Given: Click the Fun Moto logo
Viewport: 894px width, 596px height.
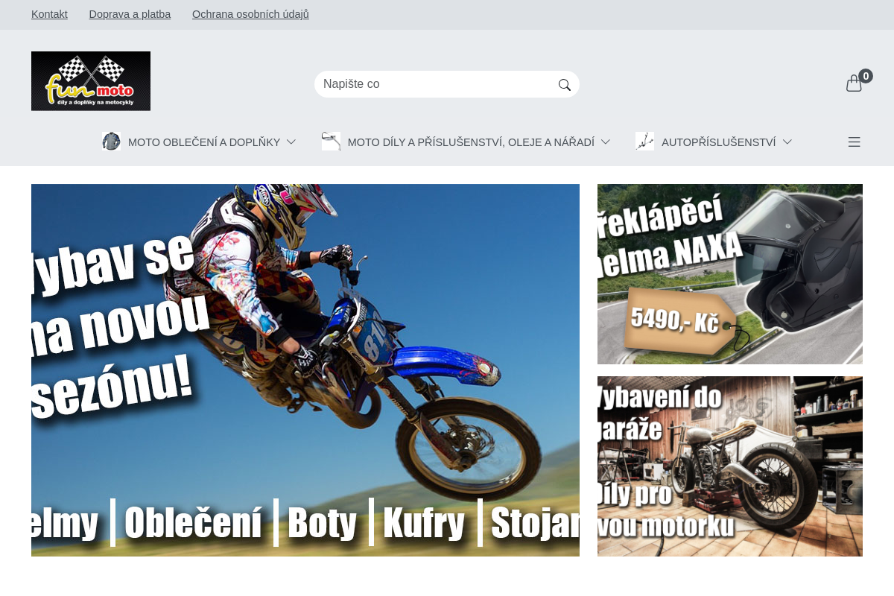Looking at the screenshot, I should coord(91,81).
